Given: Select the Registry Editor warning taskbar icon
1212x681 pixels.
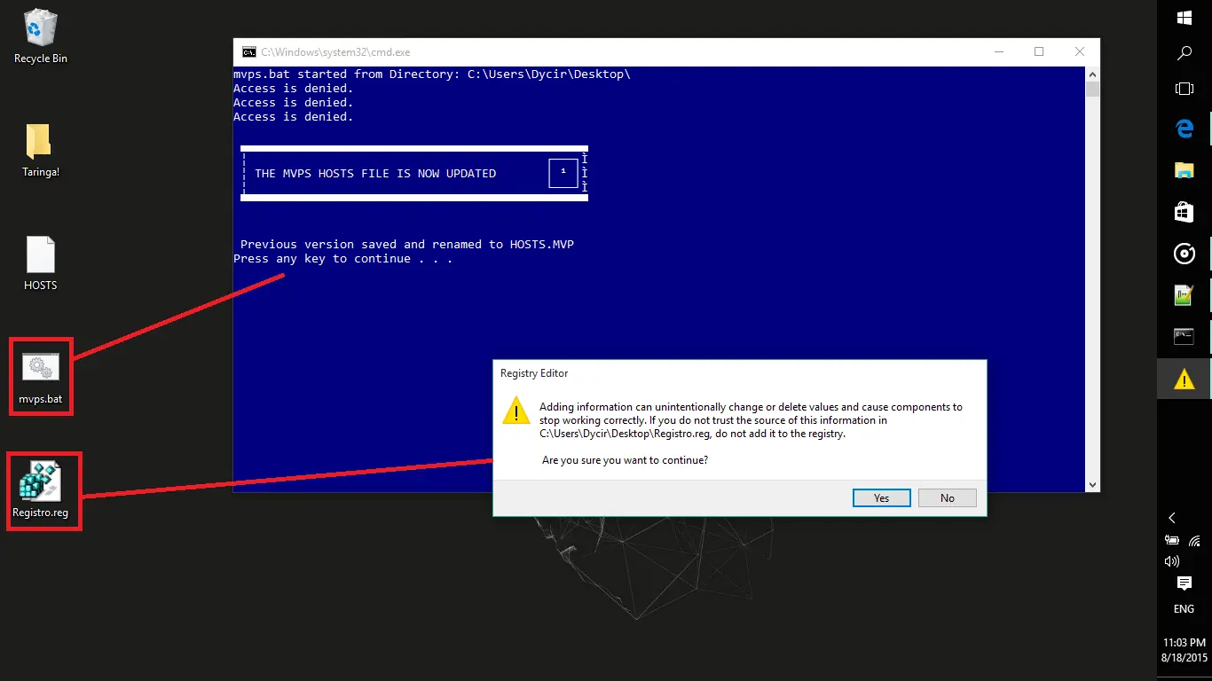Looking at the screenshot, I should tap(1184, 380).
